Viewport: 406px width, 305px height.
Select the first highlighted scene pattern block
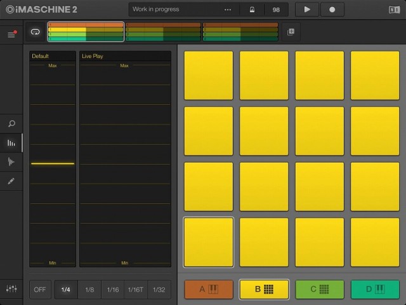(86, 32)
